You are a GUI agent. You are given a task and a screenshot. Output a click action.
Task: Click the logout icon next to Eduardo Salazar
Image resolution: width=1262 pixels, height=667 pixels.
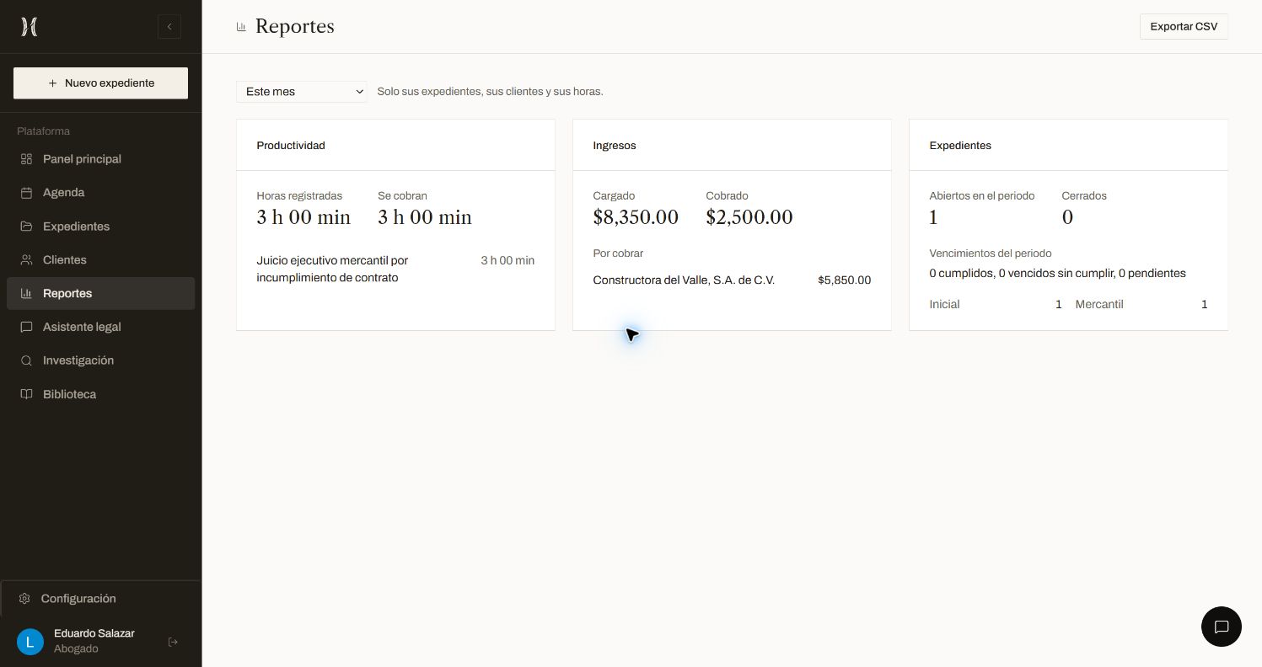(173, 642)
